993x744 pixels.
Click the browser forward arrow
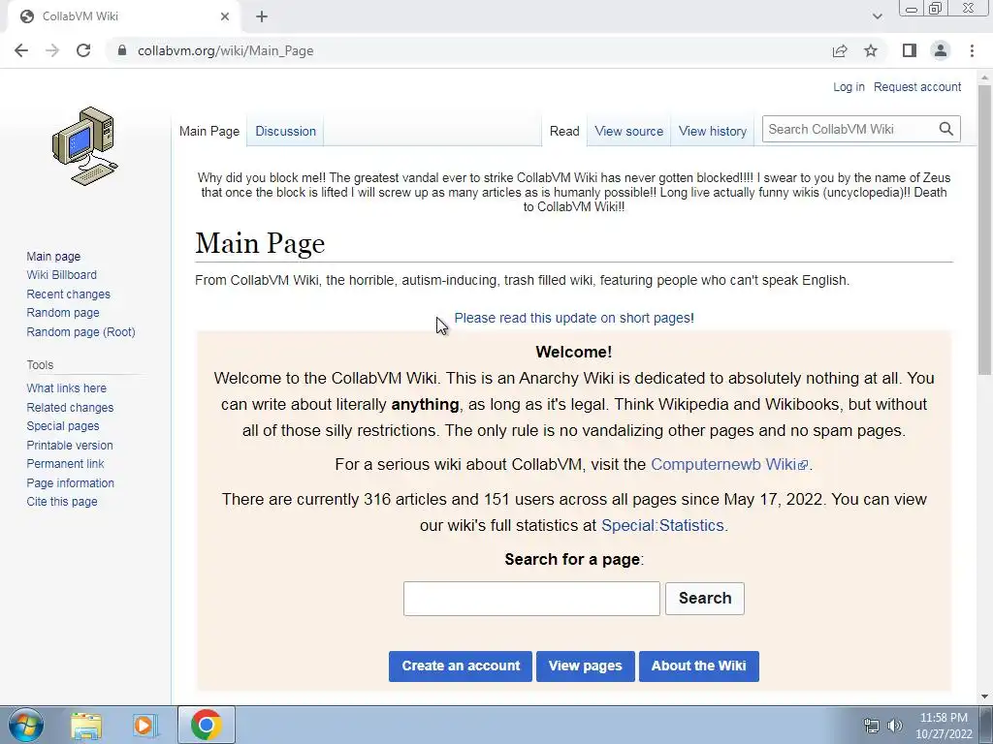52,50
